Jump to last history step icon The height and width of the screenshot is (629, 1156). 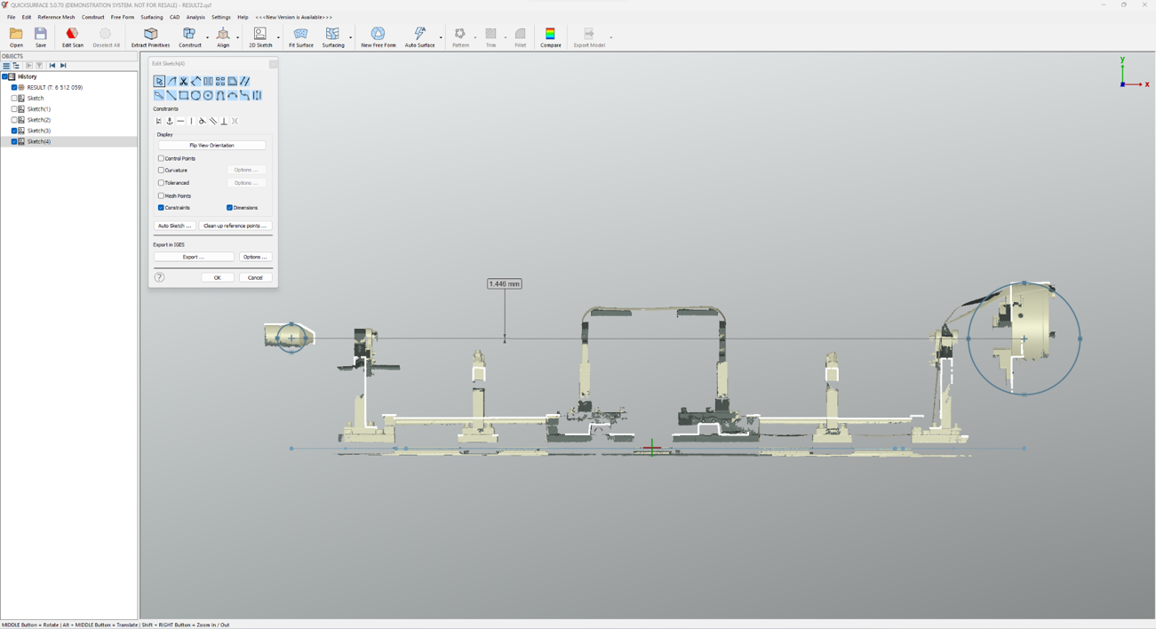pyautogui.click(x=63, y=66)
